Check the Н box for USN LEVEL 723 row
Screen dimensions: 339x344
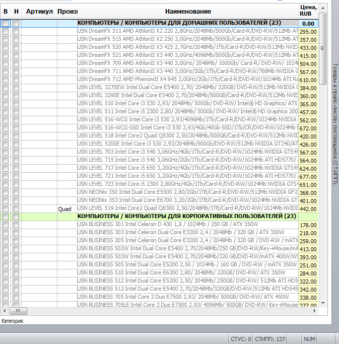pos(16,184)
